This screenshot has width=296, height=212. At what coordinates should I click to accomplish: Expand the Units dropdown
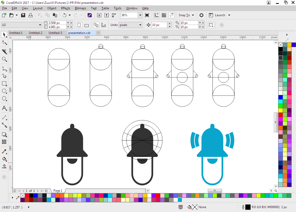click(x=140, y=25)
